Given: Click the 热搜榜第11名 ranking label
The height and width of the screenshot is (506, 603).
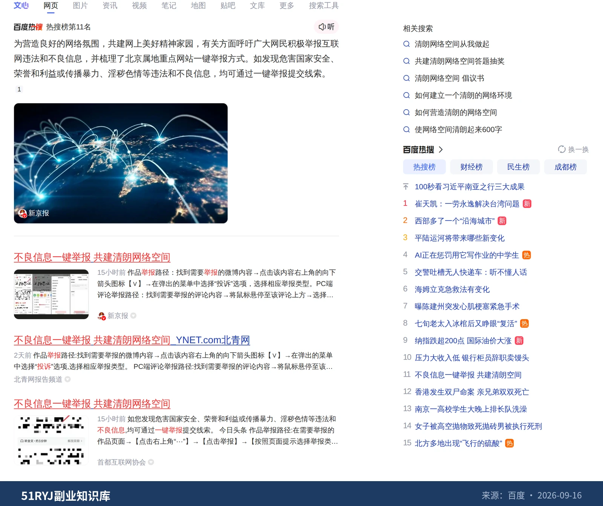Looking at the screenshot, I should pos(68,27).
